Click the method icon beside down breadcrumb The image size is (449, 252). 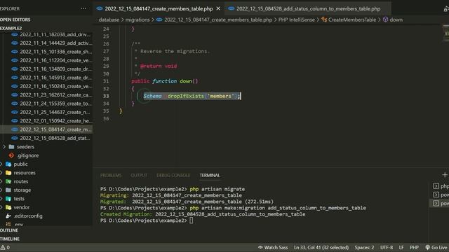click(x=385, y=20)
